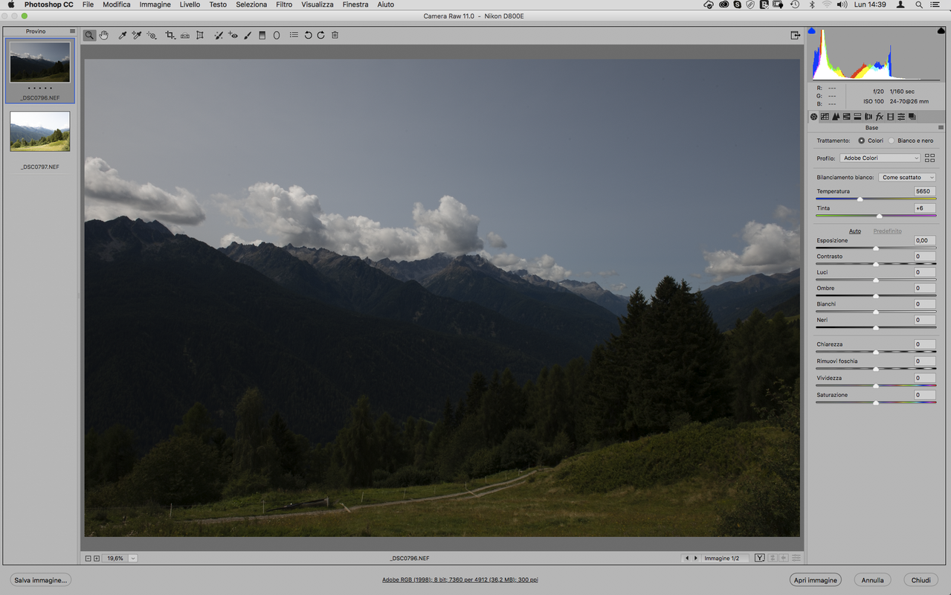Open the Finestra menu
This screenshot has height=595, width=951.
[355, 4]
